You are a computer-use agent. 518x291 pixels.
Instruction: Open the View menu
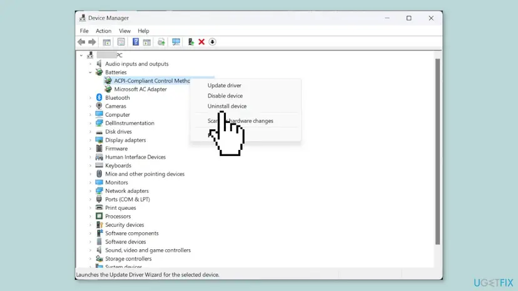pyautogui.click(x=124, y=31)
